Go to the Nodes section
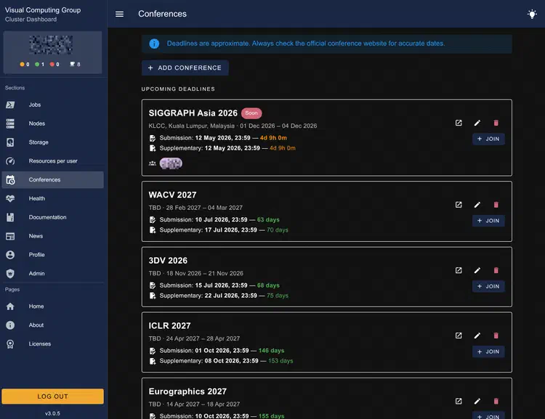 (x=52, y=123)
